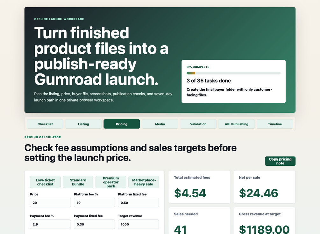The height and width of the screenshot is (234, 320).
Task: Click the Payment fee % input
Action: (50, 224)
